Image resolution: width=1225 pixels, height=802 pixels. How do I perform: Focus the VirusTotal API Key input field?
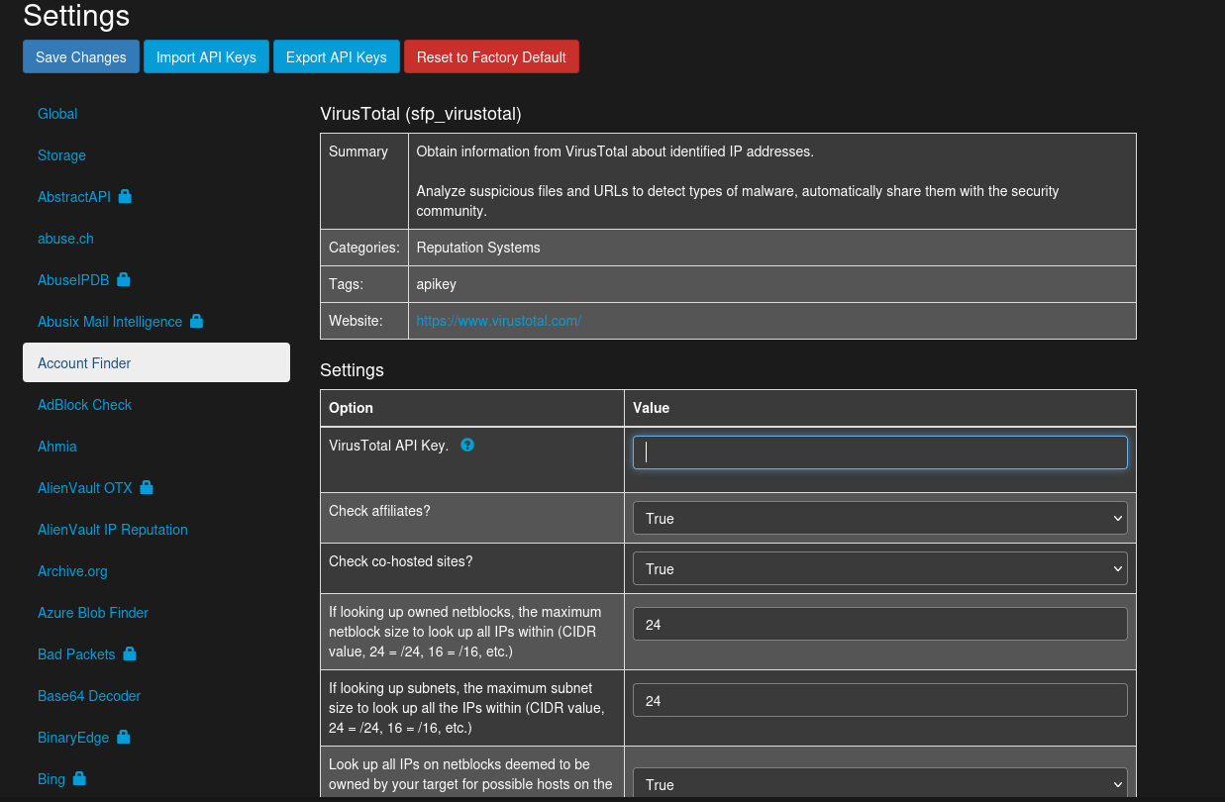coord(879,452)
